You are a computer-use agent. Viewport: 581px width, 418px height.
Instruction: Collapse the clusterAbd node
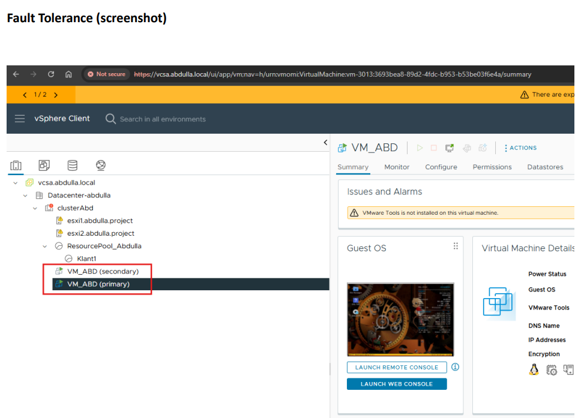pos(35,208)
